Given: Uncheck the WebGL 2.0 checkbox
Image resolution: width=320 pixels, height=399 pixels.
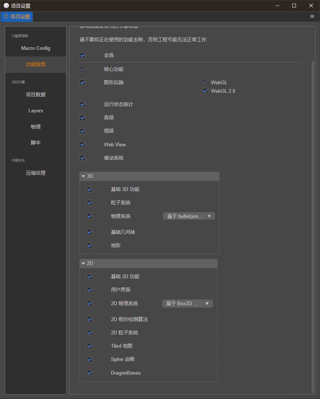Looking at the screenshot, I should click(205, 91).
